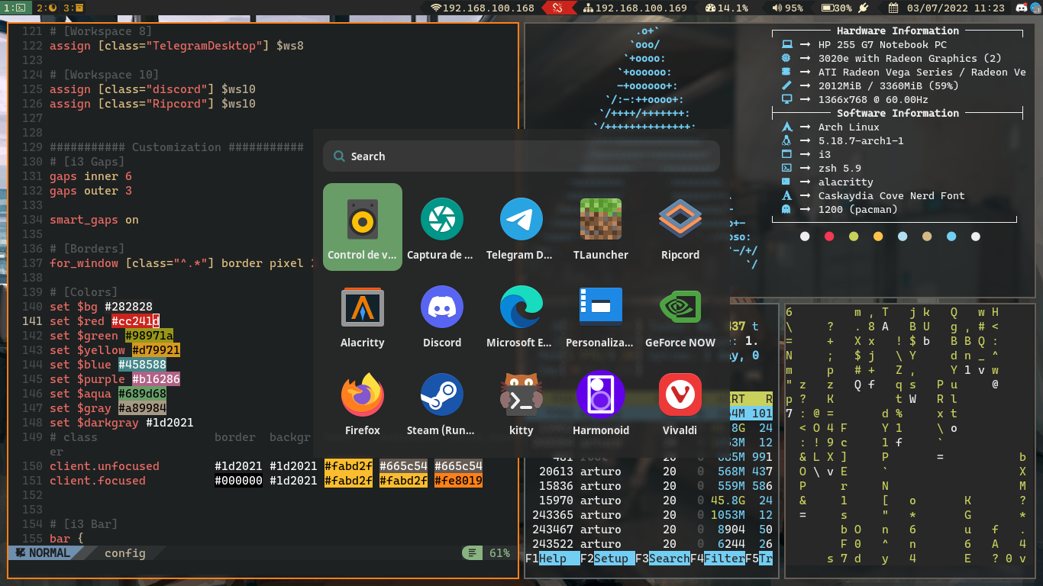Click F3 Search in htop

[663, 559]
